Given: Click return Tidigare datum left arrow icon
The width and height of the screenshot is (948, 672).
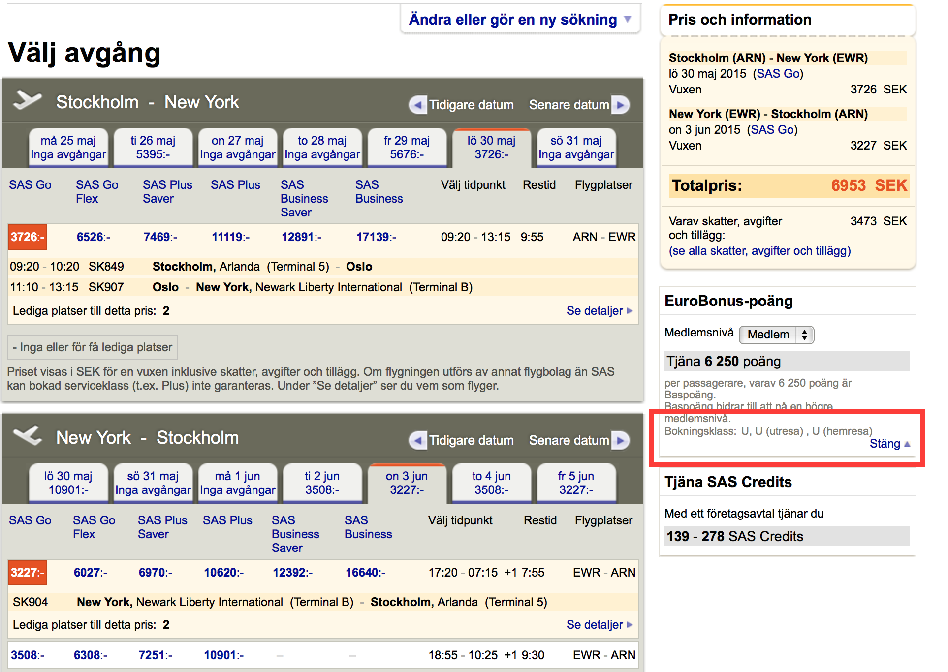Looking at the screenshot, I should click(x=417, y=440).
